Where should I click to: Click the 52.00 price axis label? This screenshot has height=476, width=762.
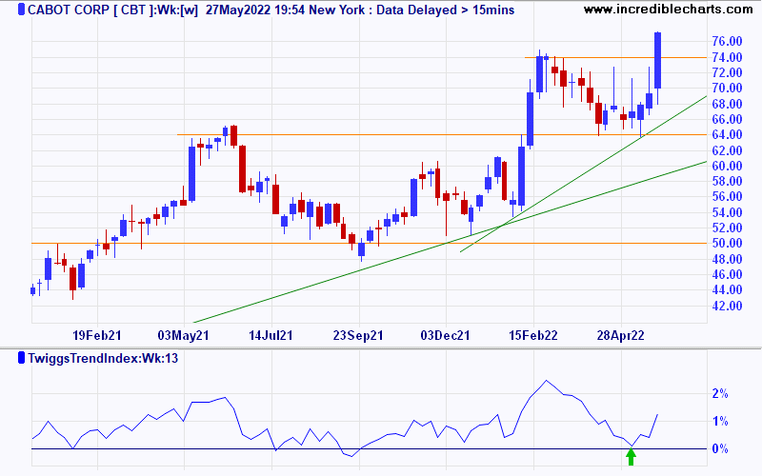click(727, 228)
